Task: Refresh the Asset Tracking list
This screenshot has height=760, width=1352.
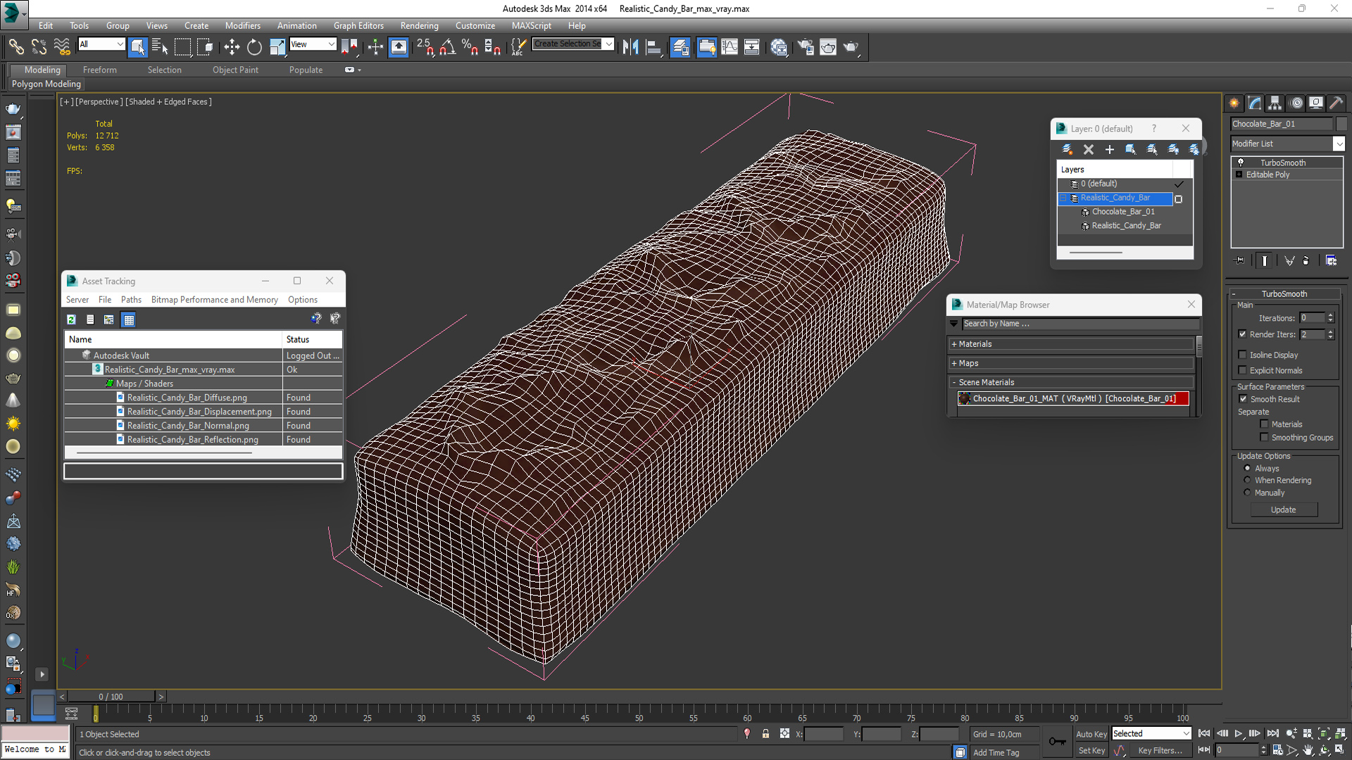Action: (x=71, y=319)
